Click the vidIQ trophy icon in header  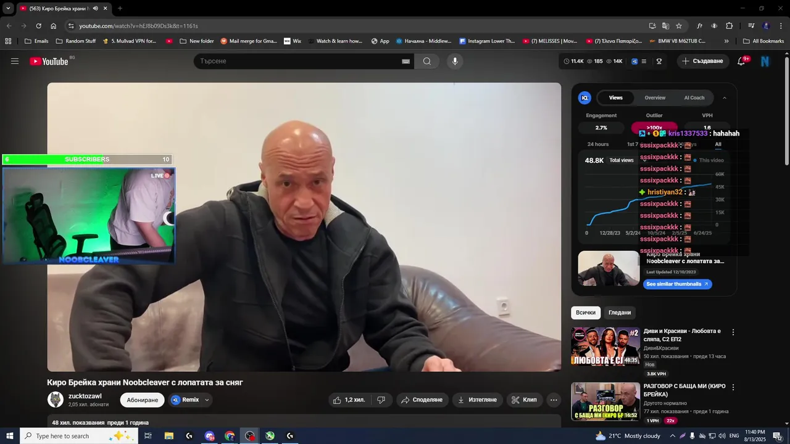tap(659, 61)
